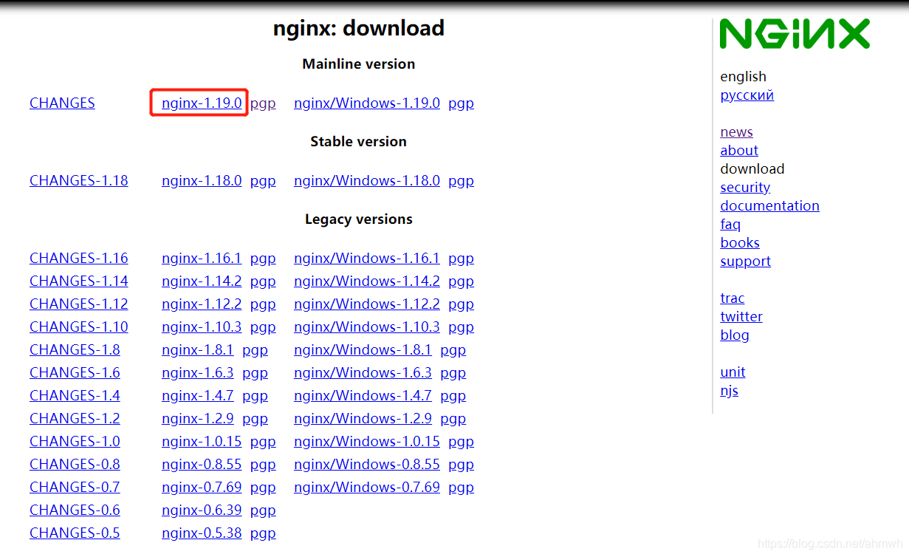Download nginx/Windows-1.19.0
909x557 pixels.
pos(367,103)
